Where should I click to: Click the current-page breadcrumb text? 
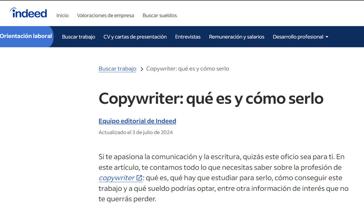coord(187,69)
